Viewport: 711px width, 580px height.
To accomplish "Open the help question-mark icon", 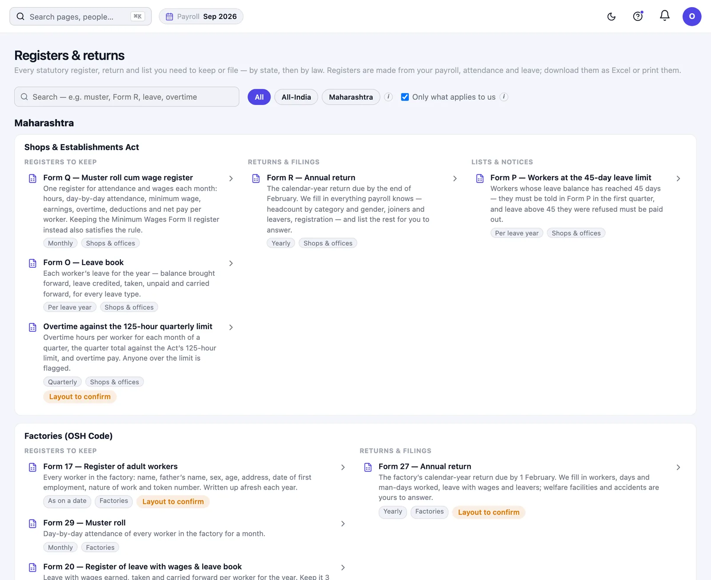I will click(638, 16).
